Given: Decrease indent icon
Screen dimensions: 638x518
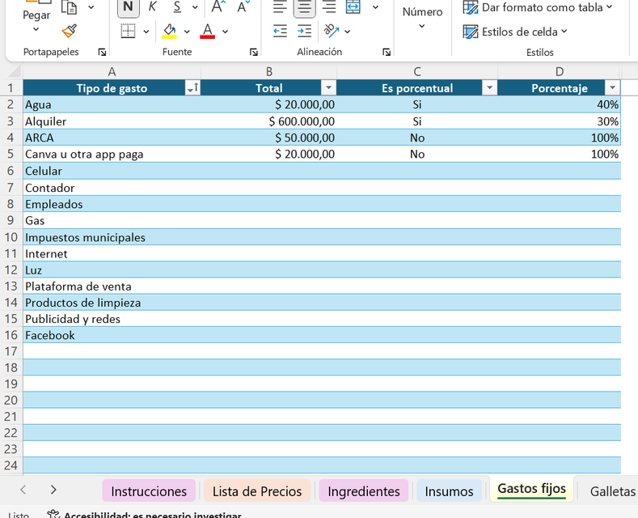Looking at the screenshot, I should pos(280,31).
